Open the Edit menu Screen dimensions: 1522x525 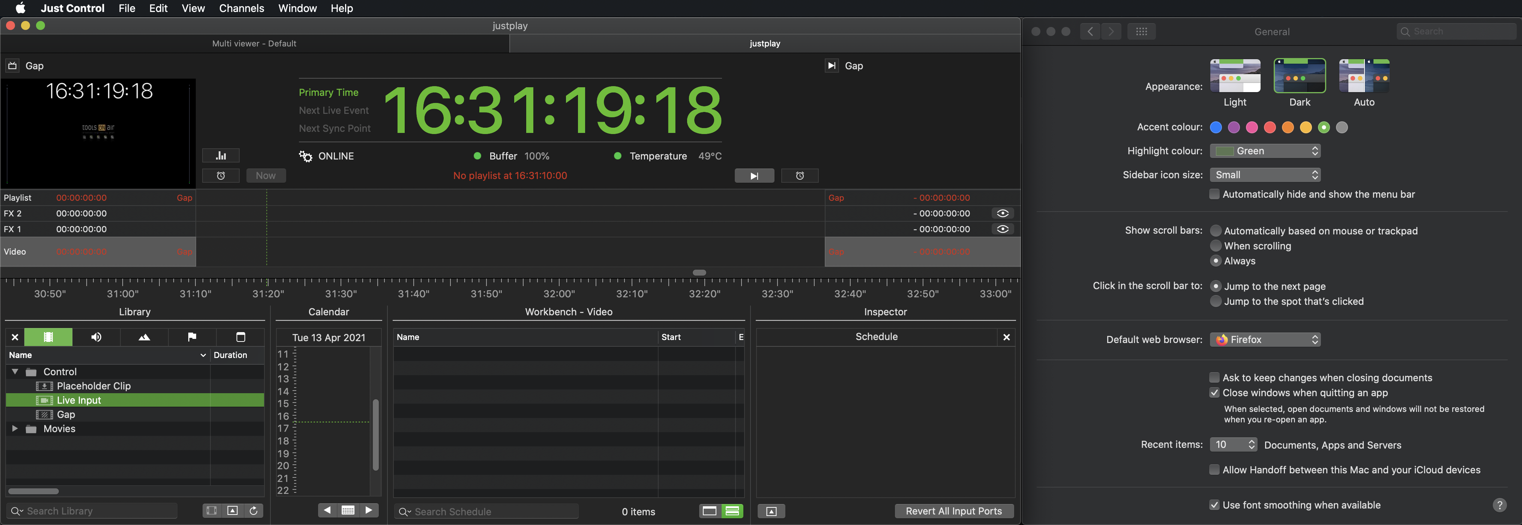click(x=158, y=8)
